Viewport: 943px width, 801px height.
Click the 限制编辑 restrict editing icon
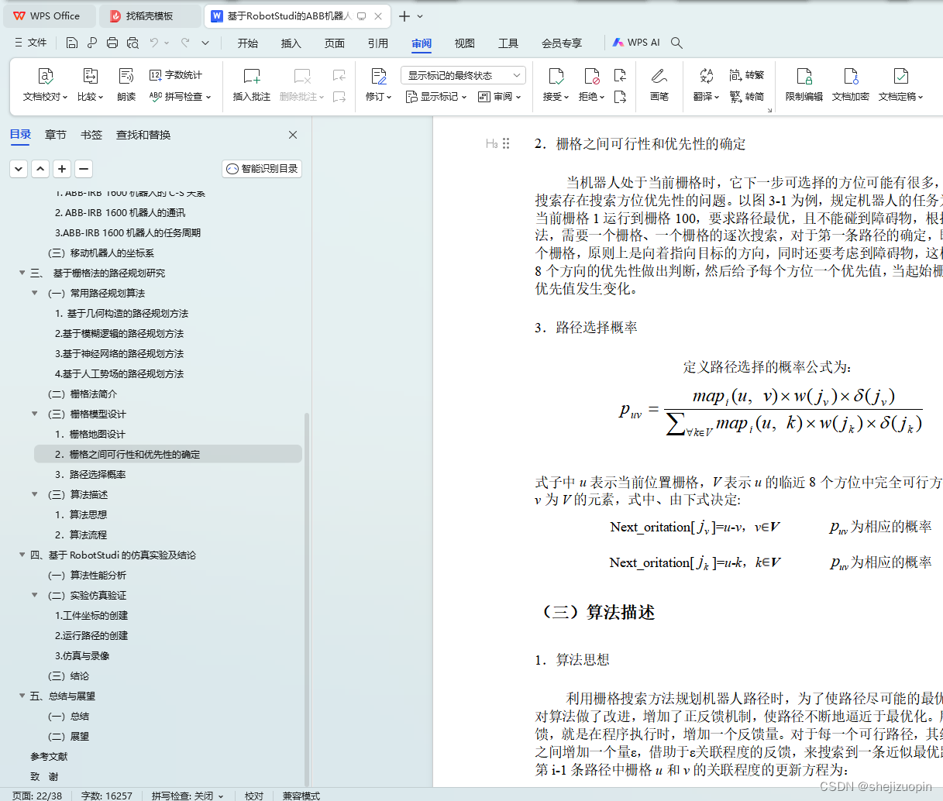pyautogui.click(x=804, y=76)
